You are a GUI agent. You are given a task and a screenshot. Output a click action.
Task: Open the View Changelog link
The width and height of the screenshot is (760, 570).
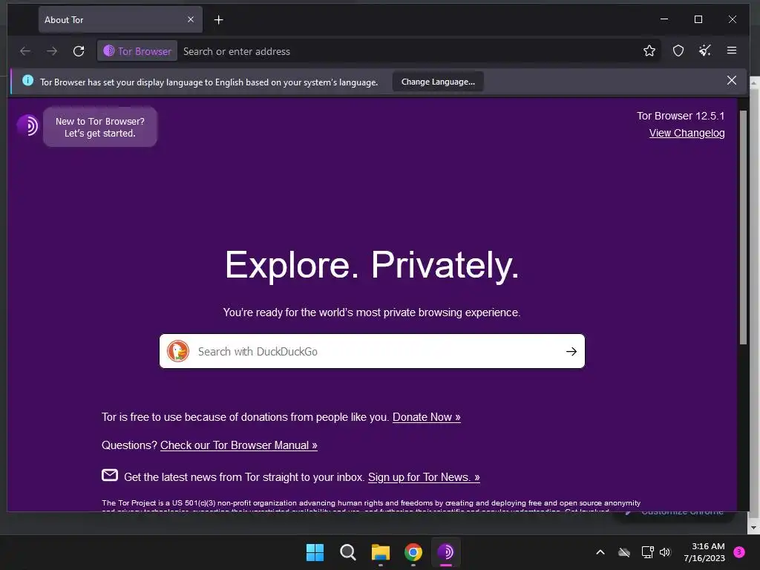(x=687, y=133)
